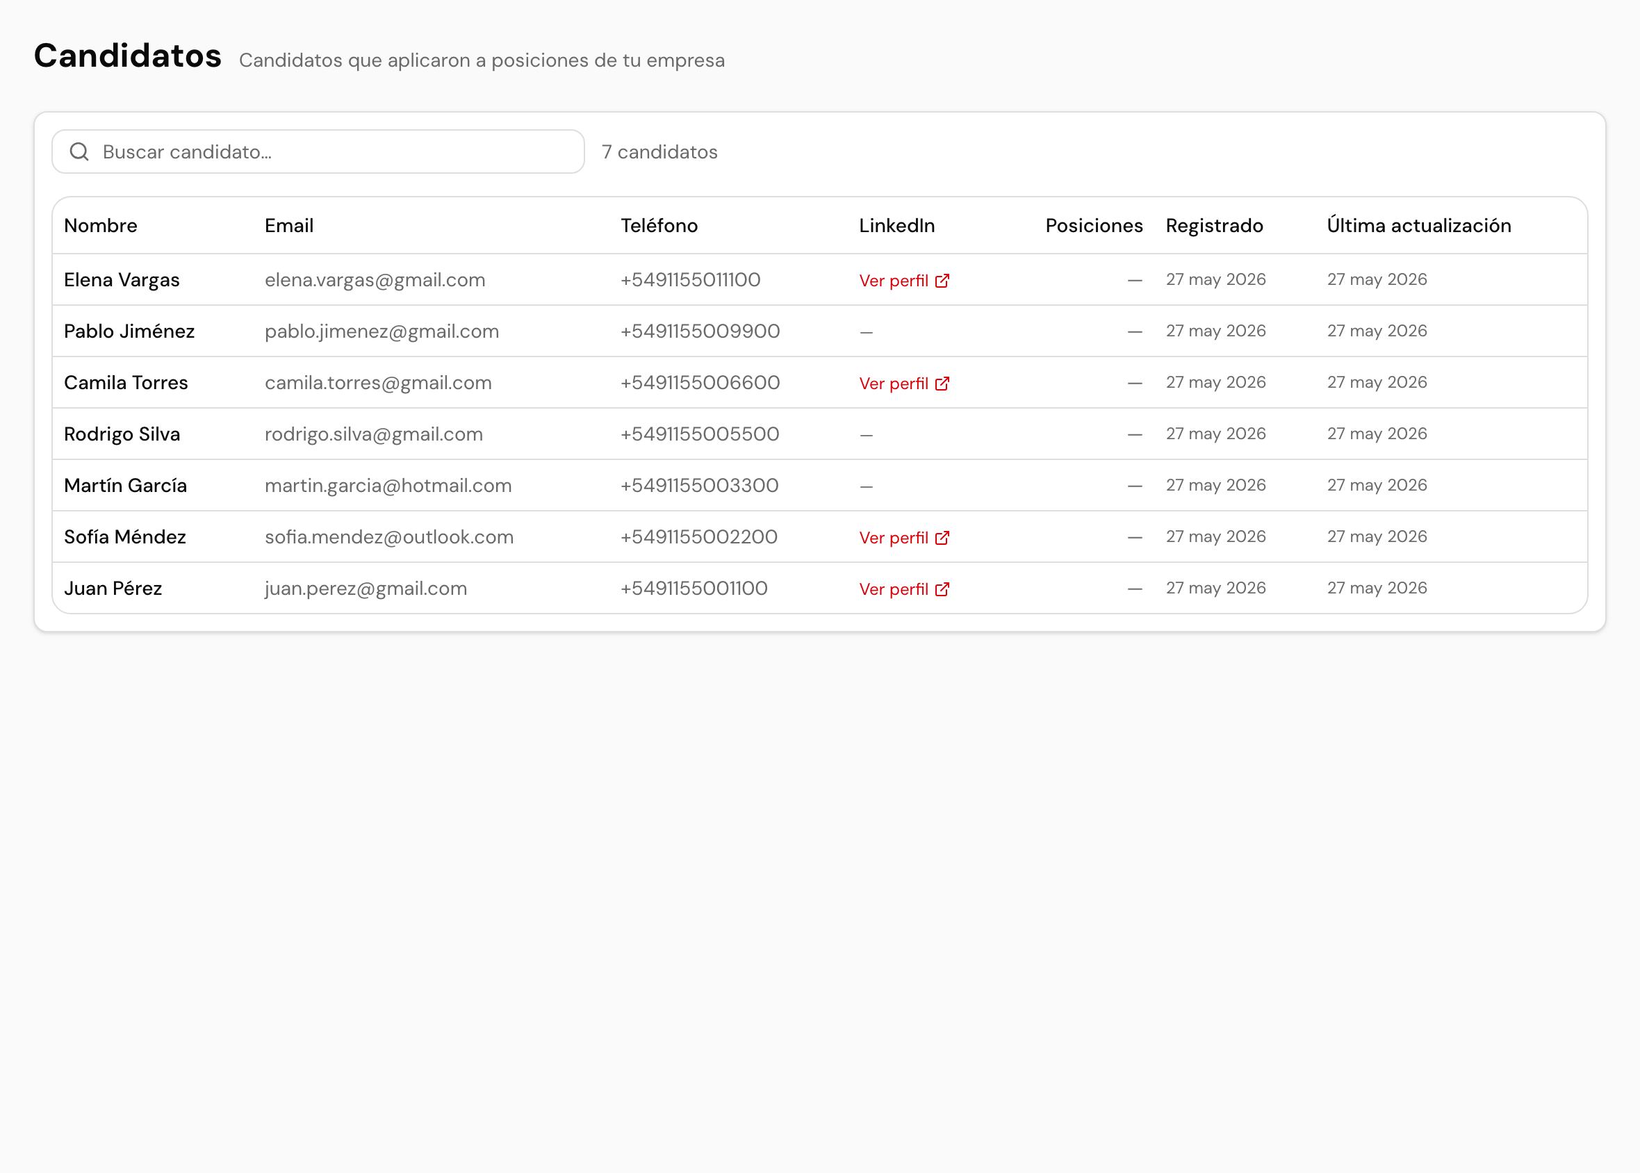Select the name Elena Vargas

[x=122, y=279]
